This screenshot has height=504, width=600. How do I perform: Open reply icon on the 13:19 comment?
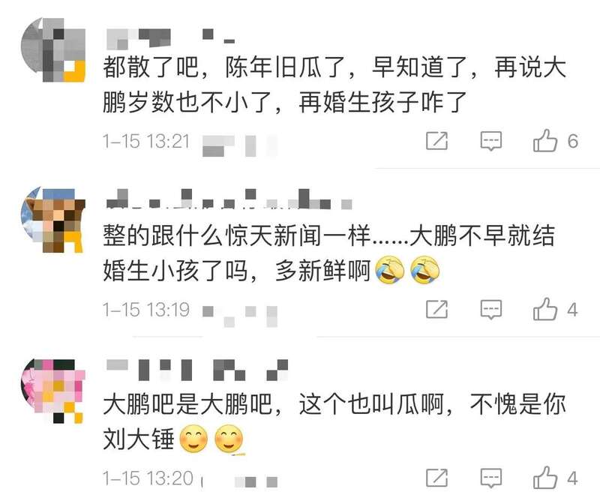(x=491, y=309)
